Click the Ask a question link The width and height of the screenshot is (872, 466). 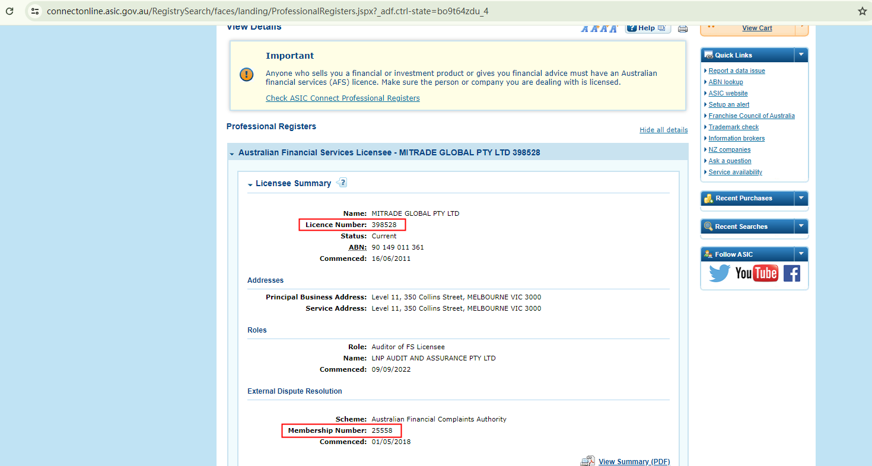(x=730, y=161)
